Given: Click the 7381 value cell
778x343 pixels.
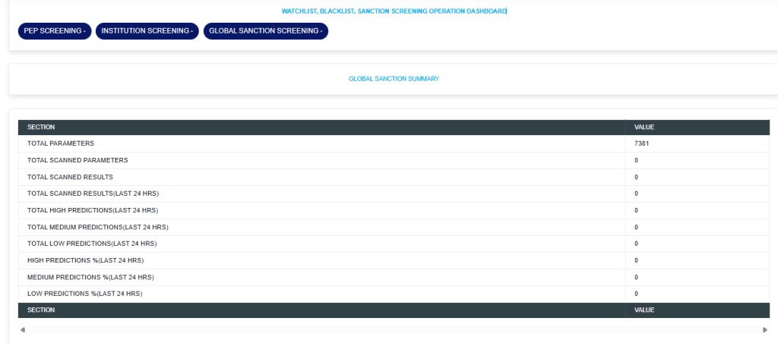Looking at the screenshot, I should pos(641,143).
